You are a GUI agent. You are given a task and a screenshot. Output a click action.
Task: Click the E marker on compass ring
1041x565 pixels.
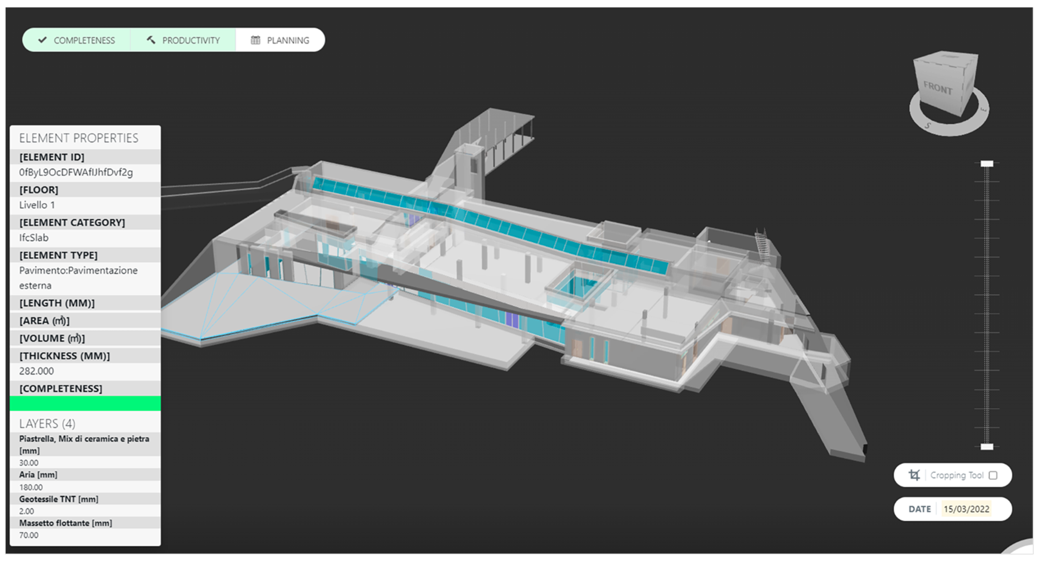(983, 110)
